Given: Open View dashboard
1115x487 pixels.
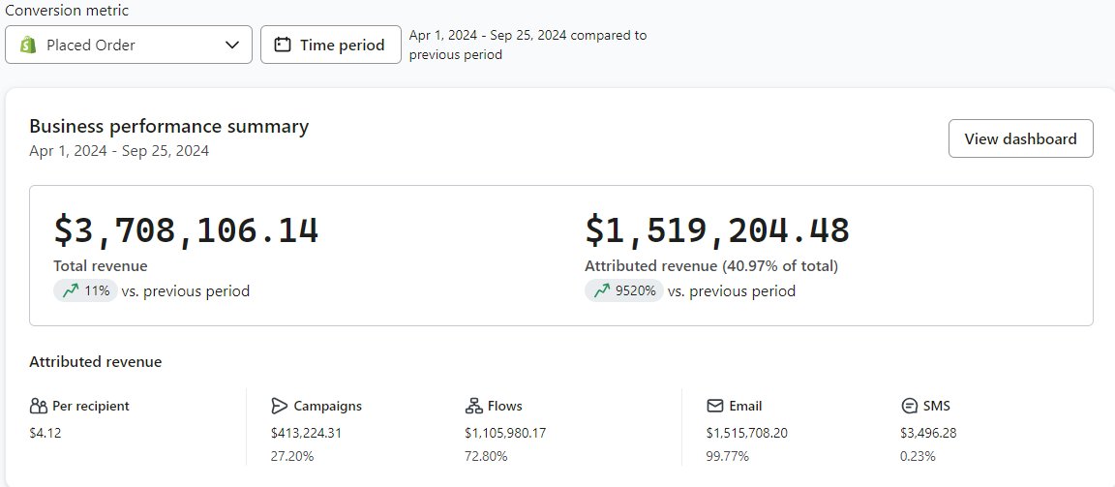Looking at the screenshot, I should click(1020, 138).
